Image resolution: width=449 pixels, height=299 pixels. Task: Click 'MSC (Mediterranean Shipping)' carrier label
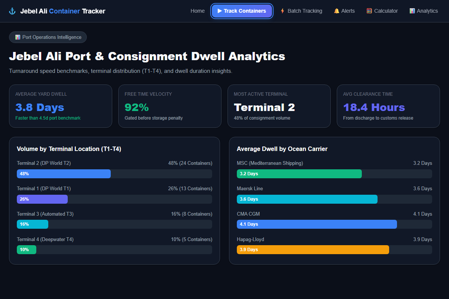270,163
